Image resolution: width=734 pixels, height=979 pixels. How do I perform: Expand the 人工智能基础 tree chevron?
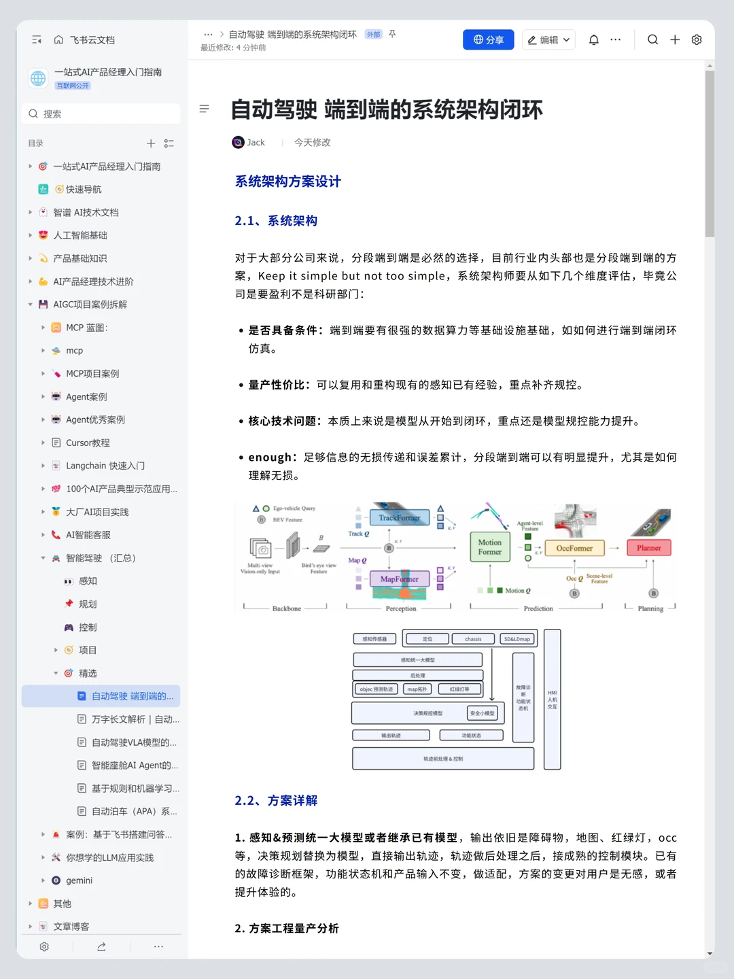[30, 235]
